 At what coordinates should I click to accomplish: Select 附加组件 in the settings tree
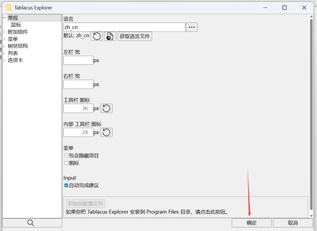(18, 32)
